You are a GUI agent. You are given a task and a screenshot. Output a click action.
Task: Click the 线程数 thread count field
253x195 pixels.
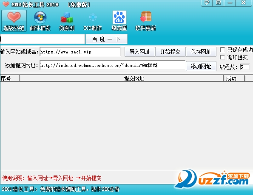pos(245,67)
